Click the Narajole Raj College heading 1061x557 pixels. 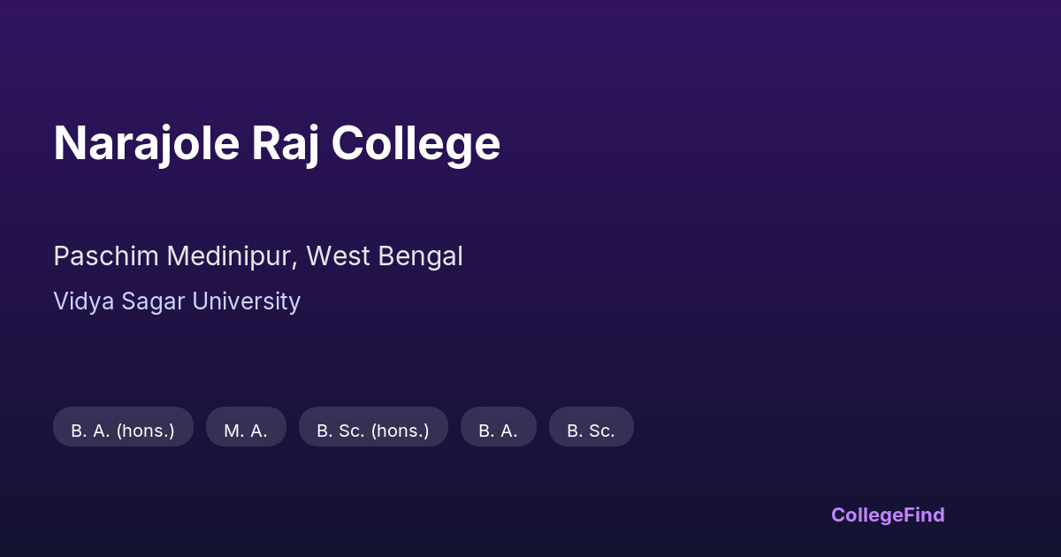point(277,143)
